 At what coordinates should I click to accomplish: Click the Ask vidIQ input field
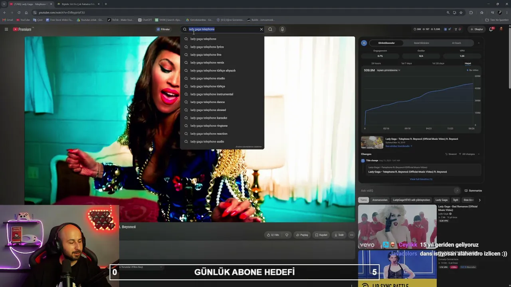click(x=407, y=191)
